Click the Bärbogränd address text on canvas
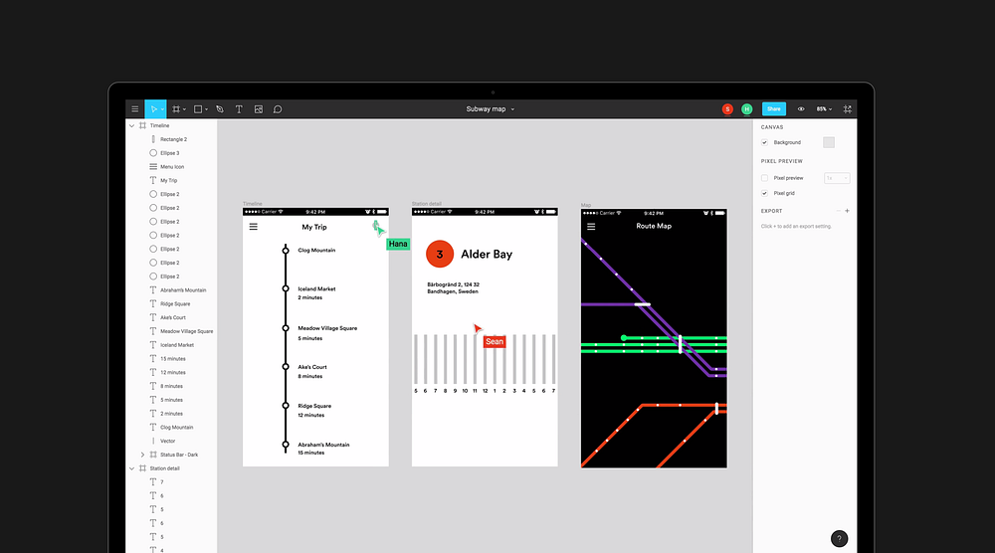The image size is (995, 553). point(453,287)
